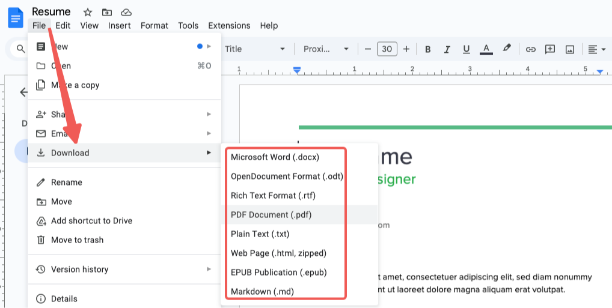Choose Rename from the File menu

pos(124,182)
